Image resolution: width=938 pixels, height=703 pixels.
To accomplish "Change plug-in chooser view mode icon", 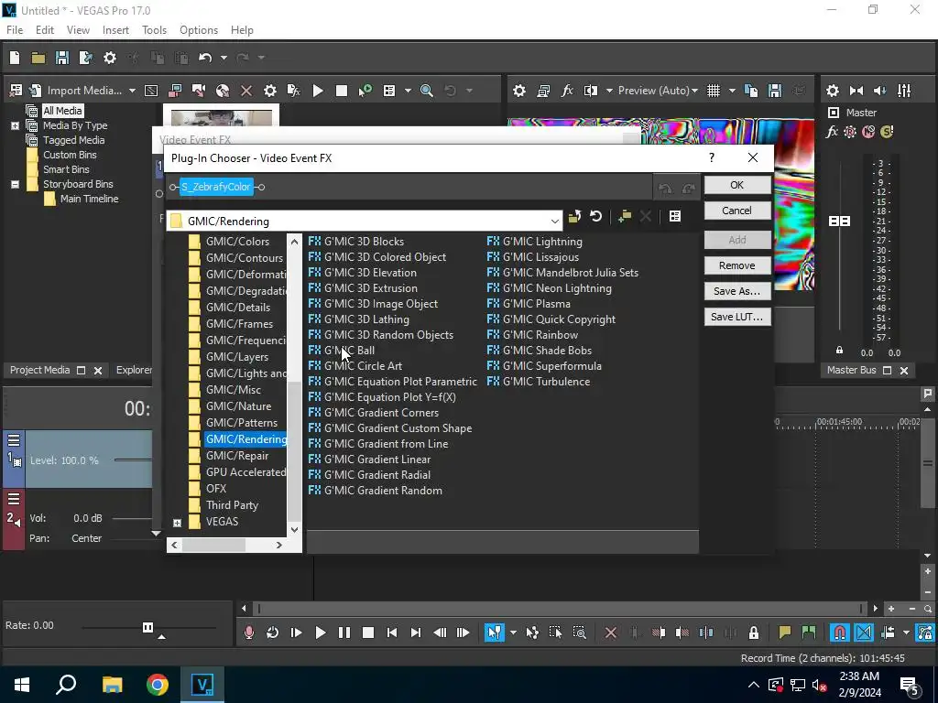I will click(x=675, y=216).
